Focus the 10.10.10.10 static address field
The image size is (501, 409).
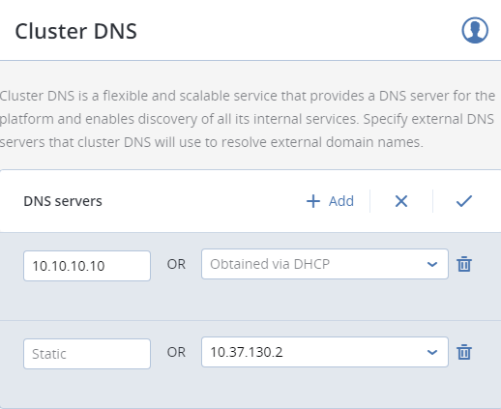pyautogui.click(x=87, y=266)
